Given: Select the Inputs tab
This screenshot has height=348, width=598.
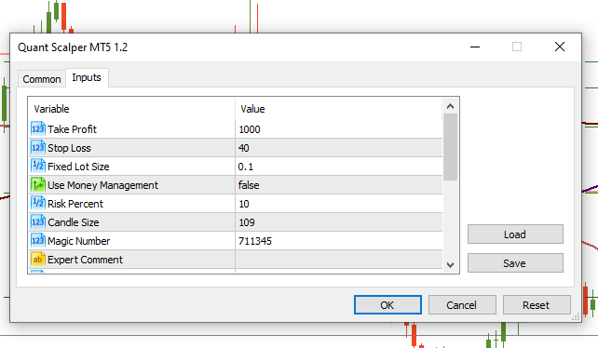Looking at the screenshot, I should point(87,78).
